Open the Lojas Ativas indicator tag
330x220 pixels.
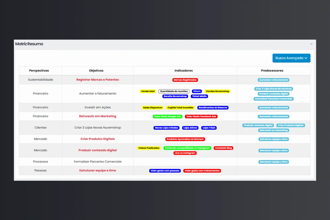coord(190,128)
